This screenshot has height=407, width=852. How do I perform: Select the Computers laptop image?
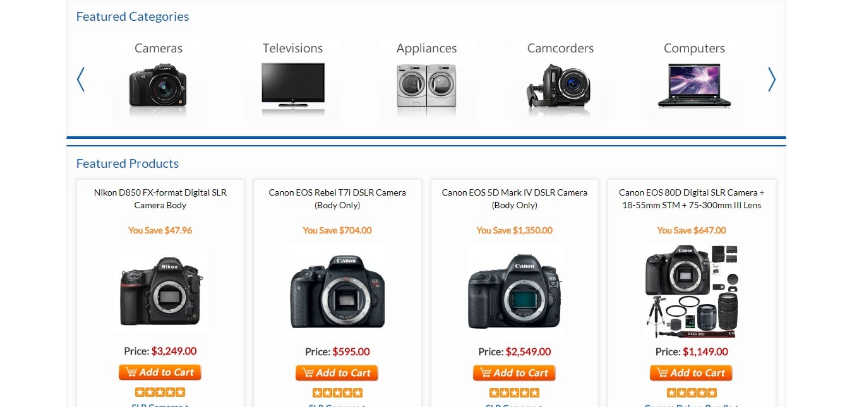tap(694, 85)
